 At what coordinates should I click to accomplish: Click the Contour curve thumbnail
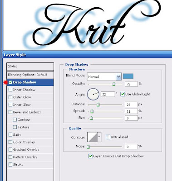click(93, 137)
